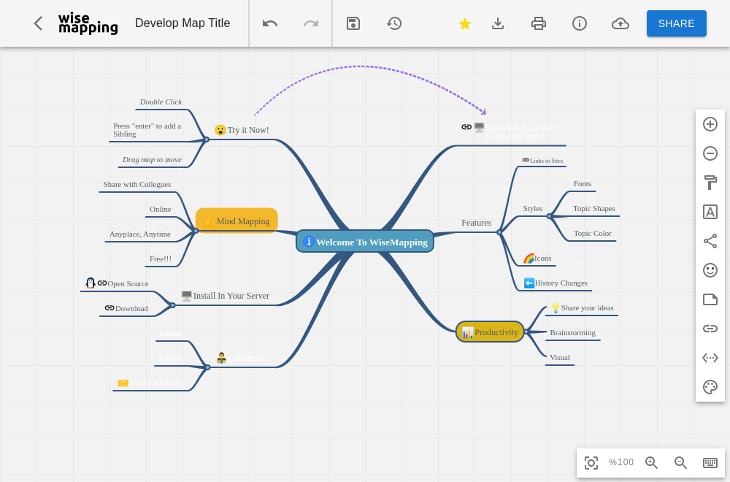Collapse the 'Features' branch connector
The image size is (730, 482).
tap(499, 232)
